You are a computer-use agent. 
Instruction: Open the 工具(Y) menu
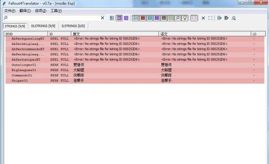56,11
